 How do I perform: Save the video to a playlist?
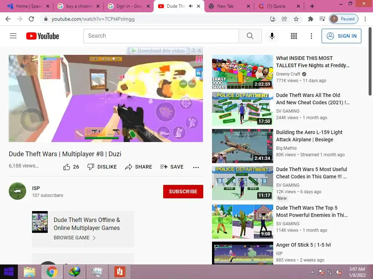[172, 167]
